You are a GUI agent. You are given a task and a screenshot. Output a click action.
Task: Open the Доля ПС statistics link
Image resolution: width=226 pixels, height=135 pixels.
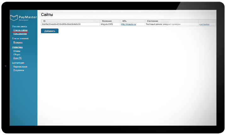18,58
